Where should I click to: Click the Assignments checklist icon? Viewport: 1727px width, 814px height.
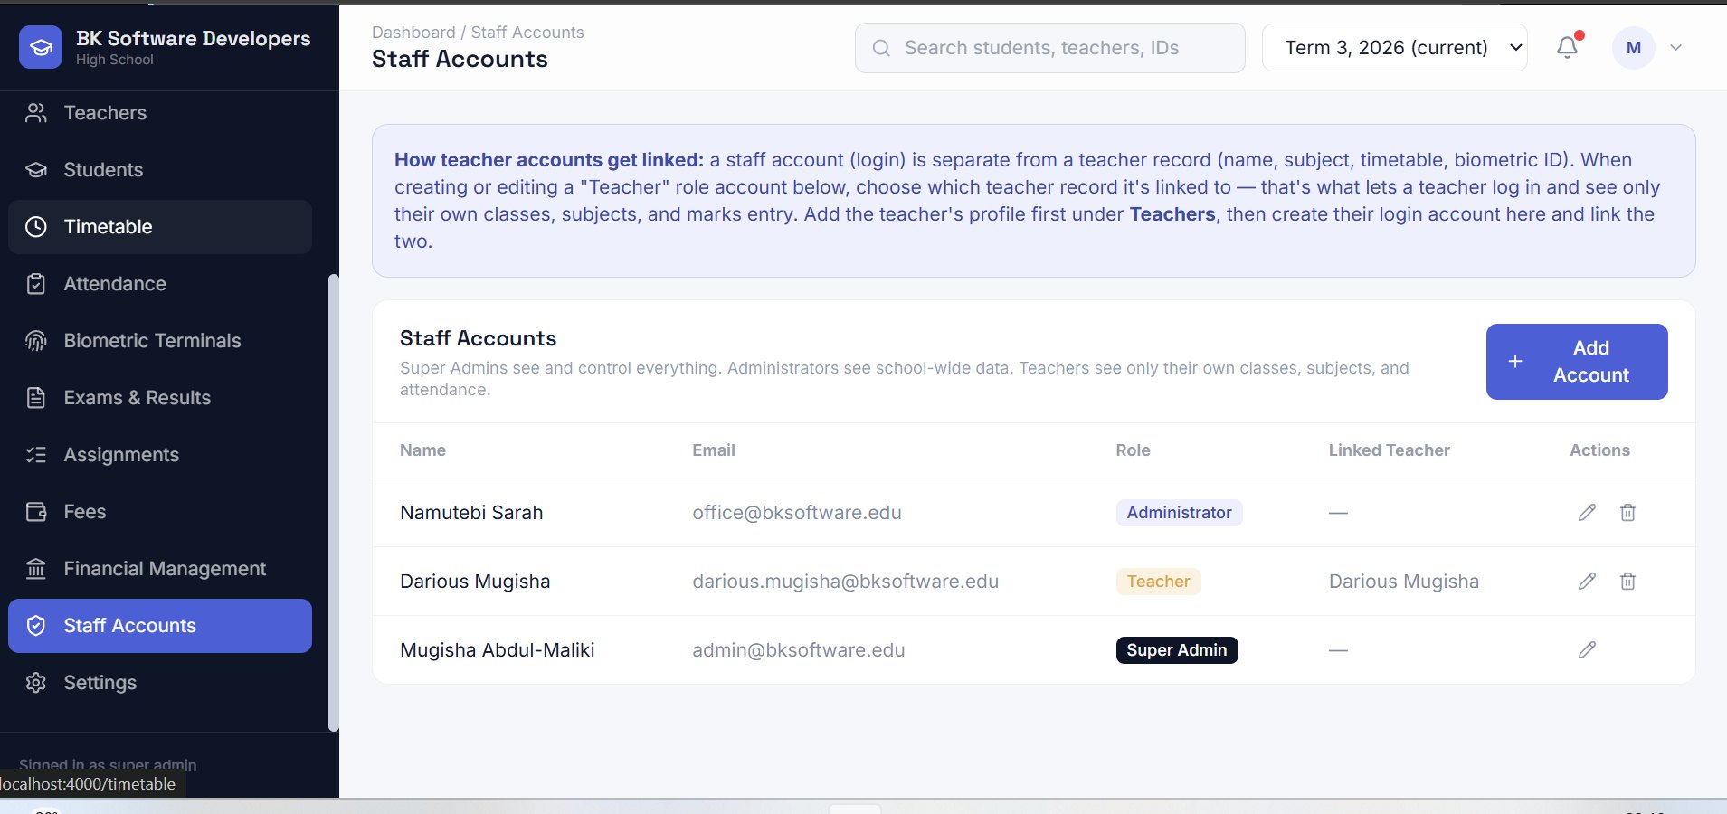click(x=36, y=455)
